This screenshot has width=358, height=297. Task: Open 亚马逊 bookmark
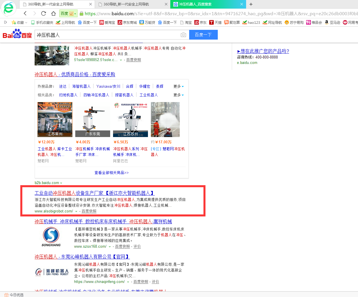tap(333, 22)
